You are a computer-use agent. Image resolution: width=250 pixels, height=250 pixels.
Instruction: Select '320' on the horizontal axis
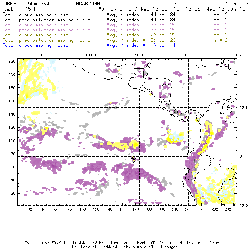228,210
